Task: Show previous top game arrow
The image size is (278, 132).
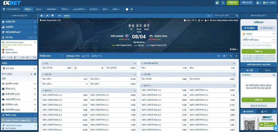Action: point(29,38)
